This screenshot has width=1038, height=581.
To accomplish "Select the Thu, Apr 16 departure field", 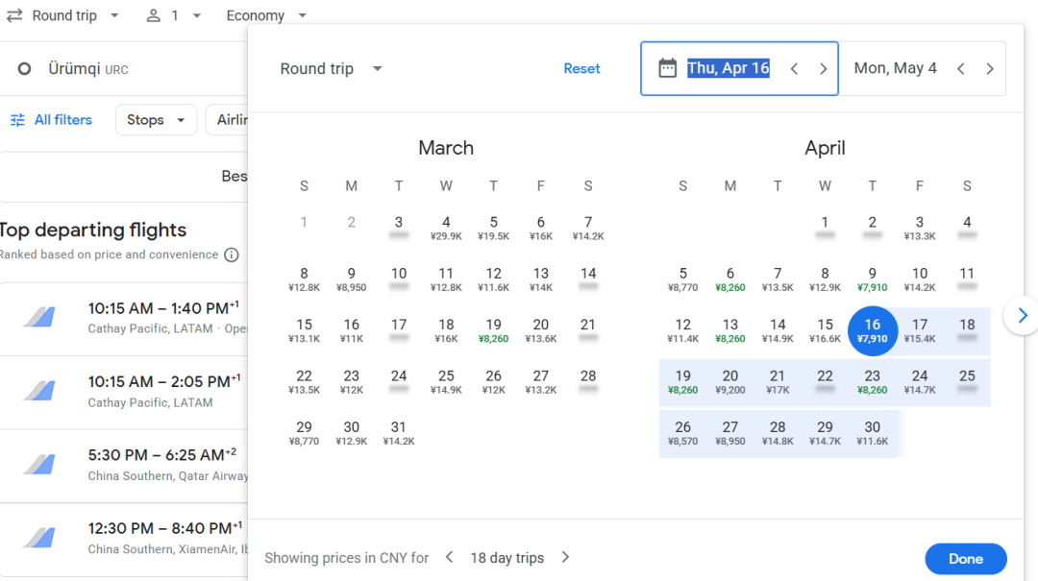I will pyautogui.click(x=728, y=69).
